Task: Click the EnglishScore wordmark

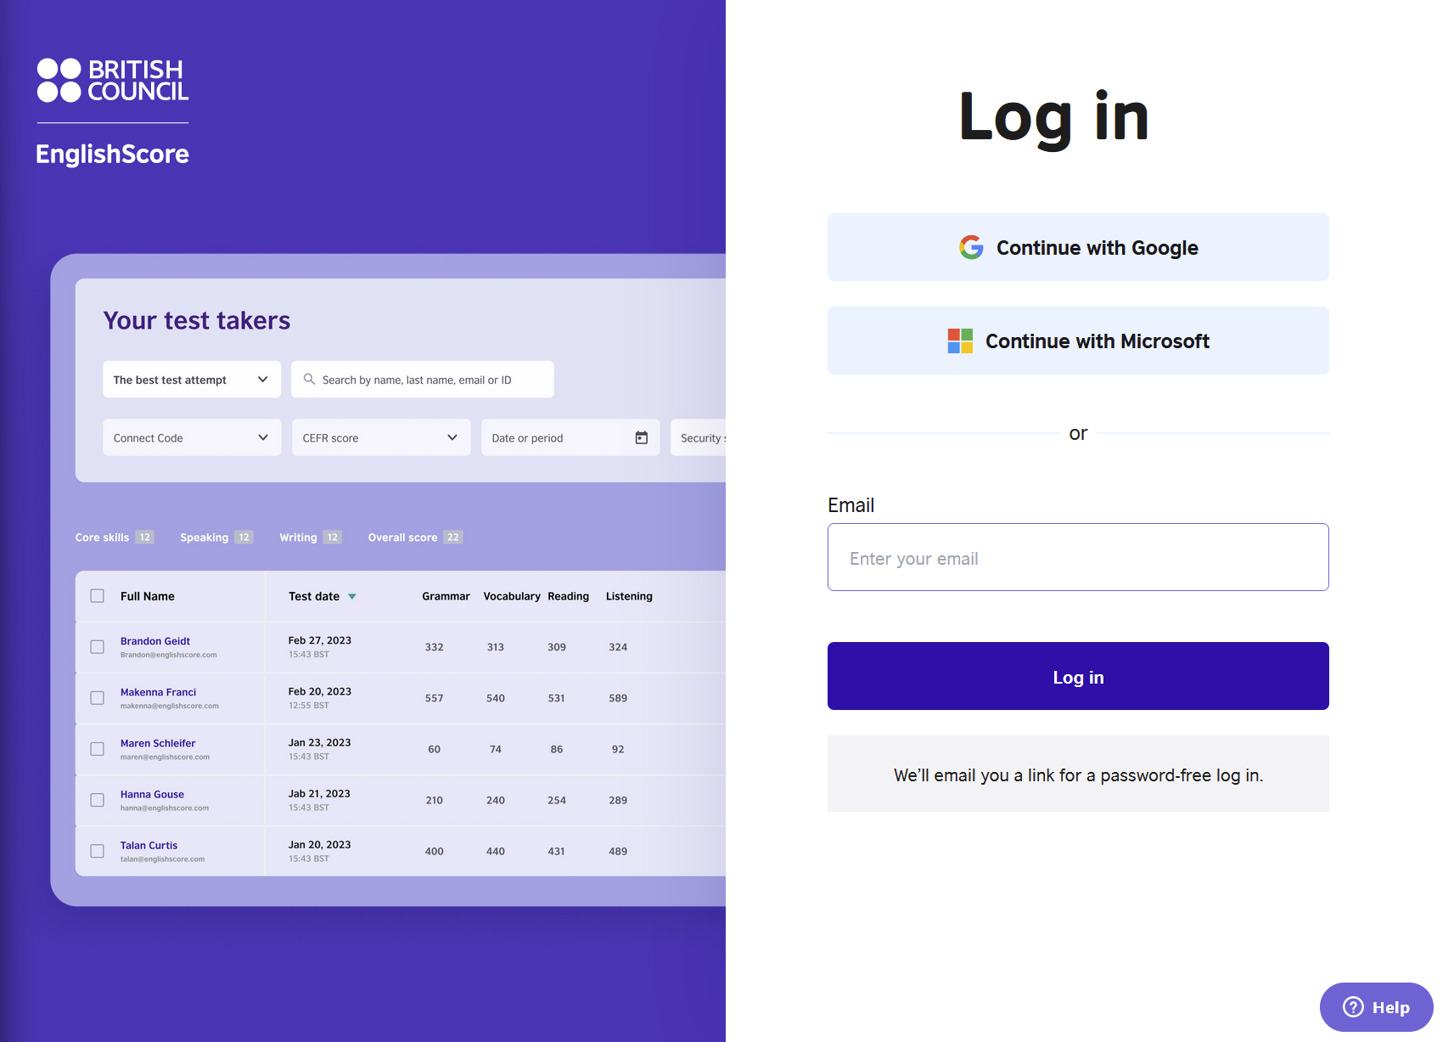Action: (x=112, y=154)
